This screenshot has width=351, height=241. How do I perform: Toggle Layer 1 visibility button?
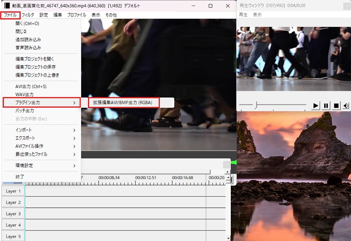click(13, 191)
